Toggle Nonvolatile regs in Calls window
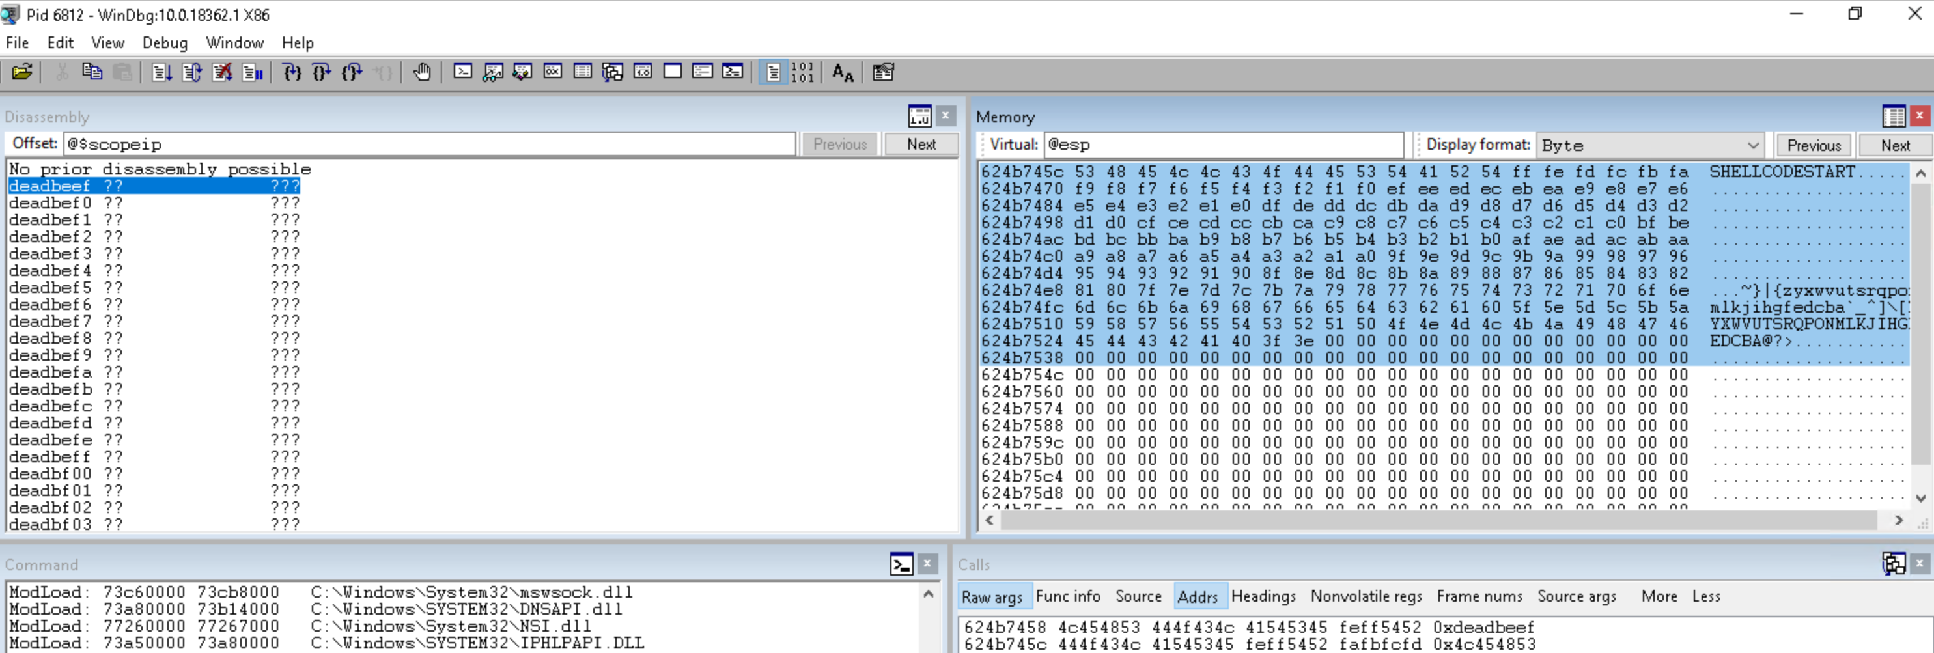This screenshot has height=653, width=1934. coord(1366,596)
